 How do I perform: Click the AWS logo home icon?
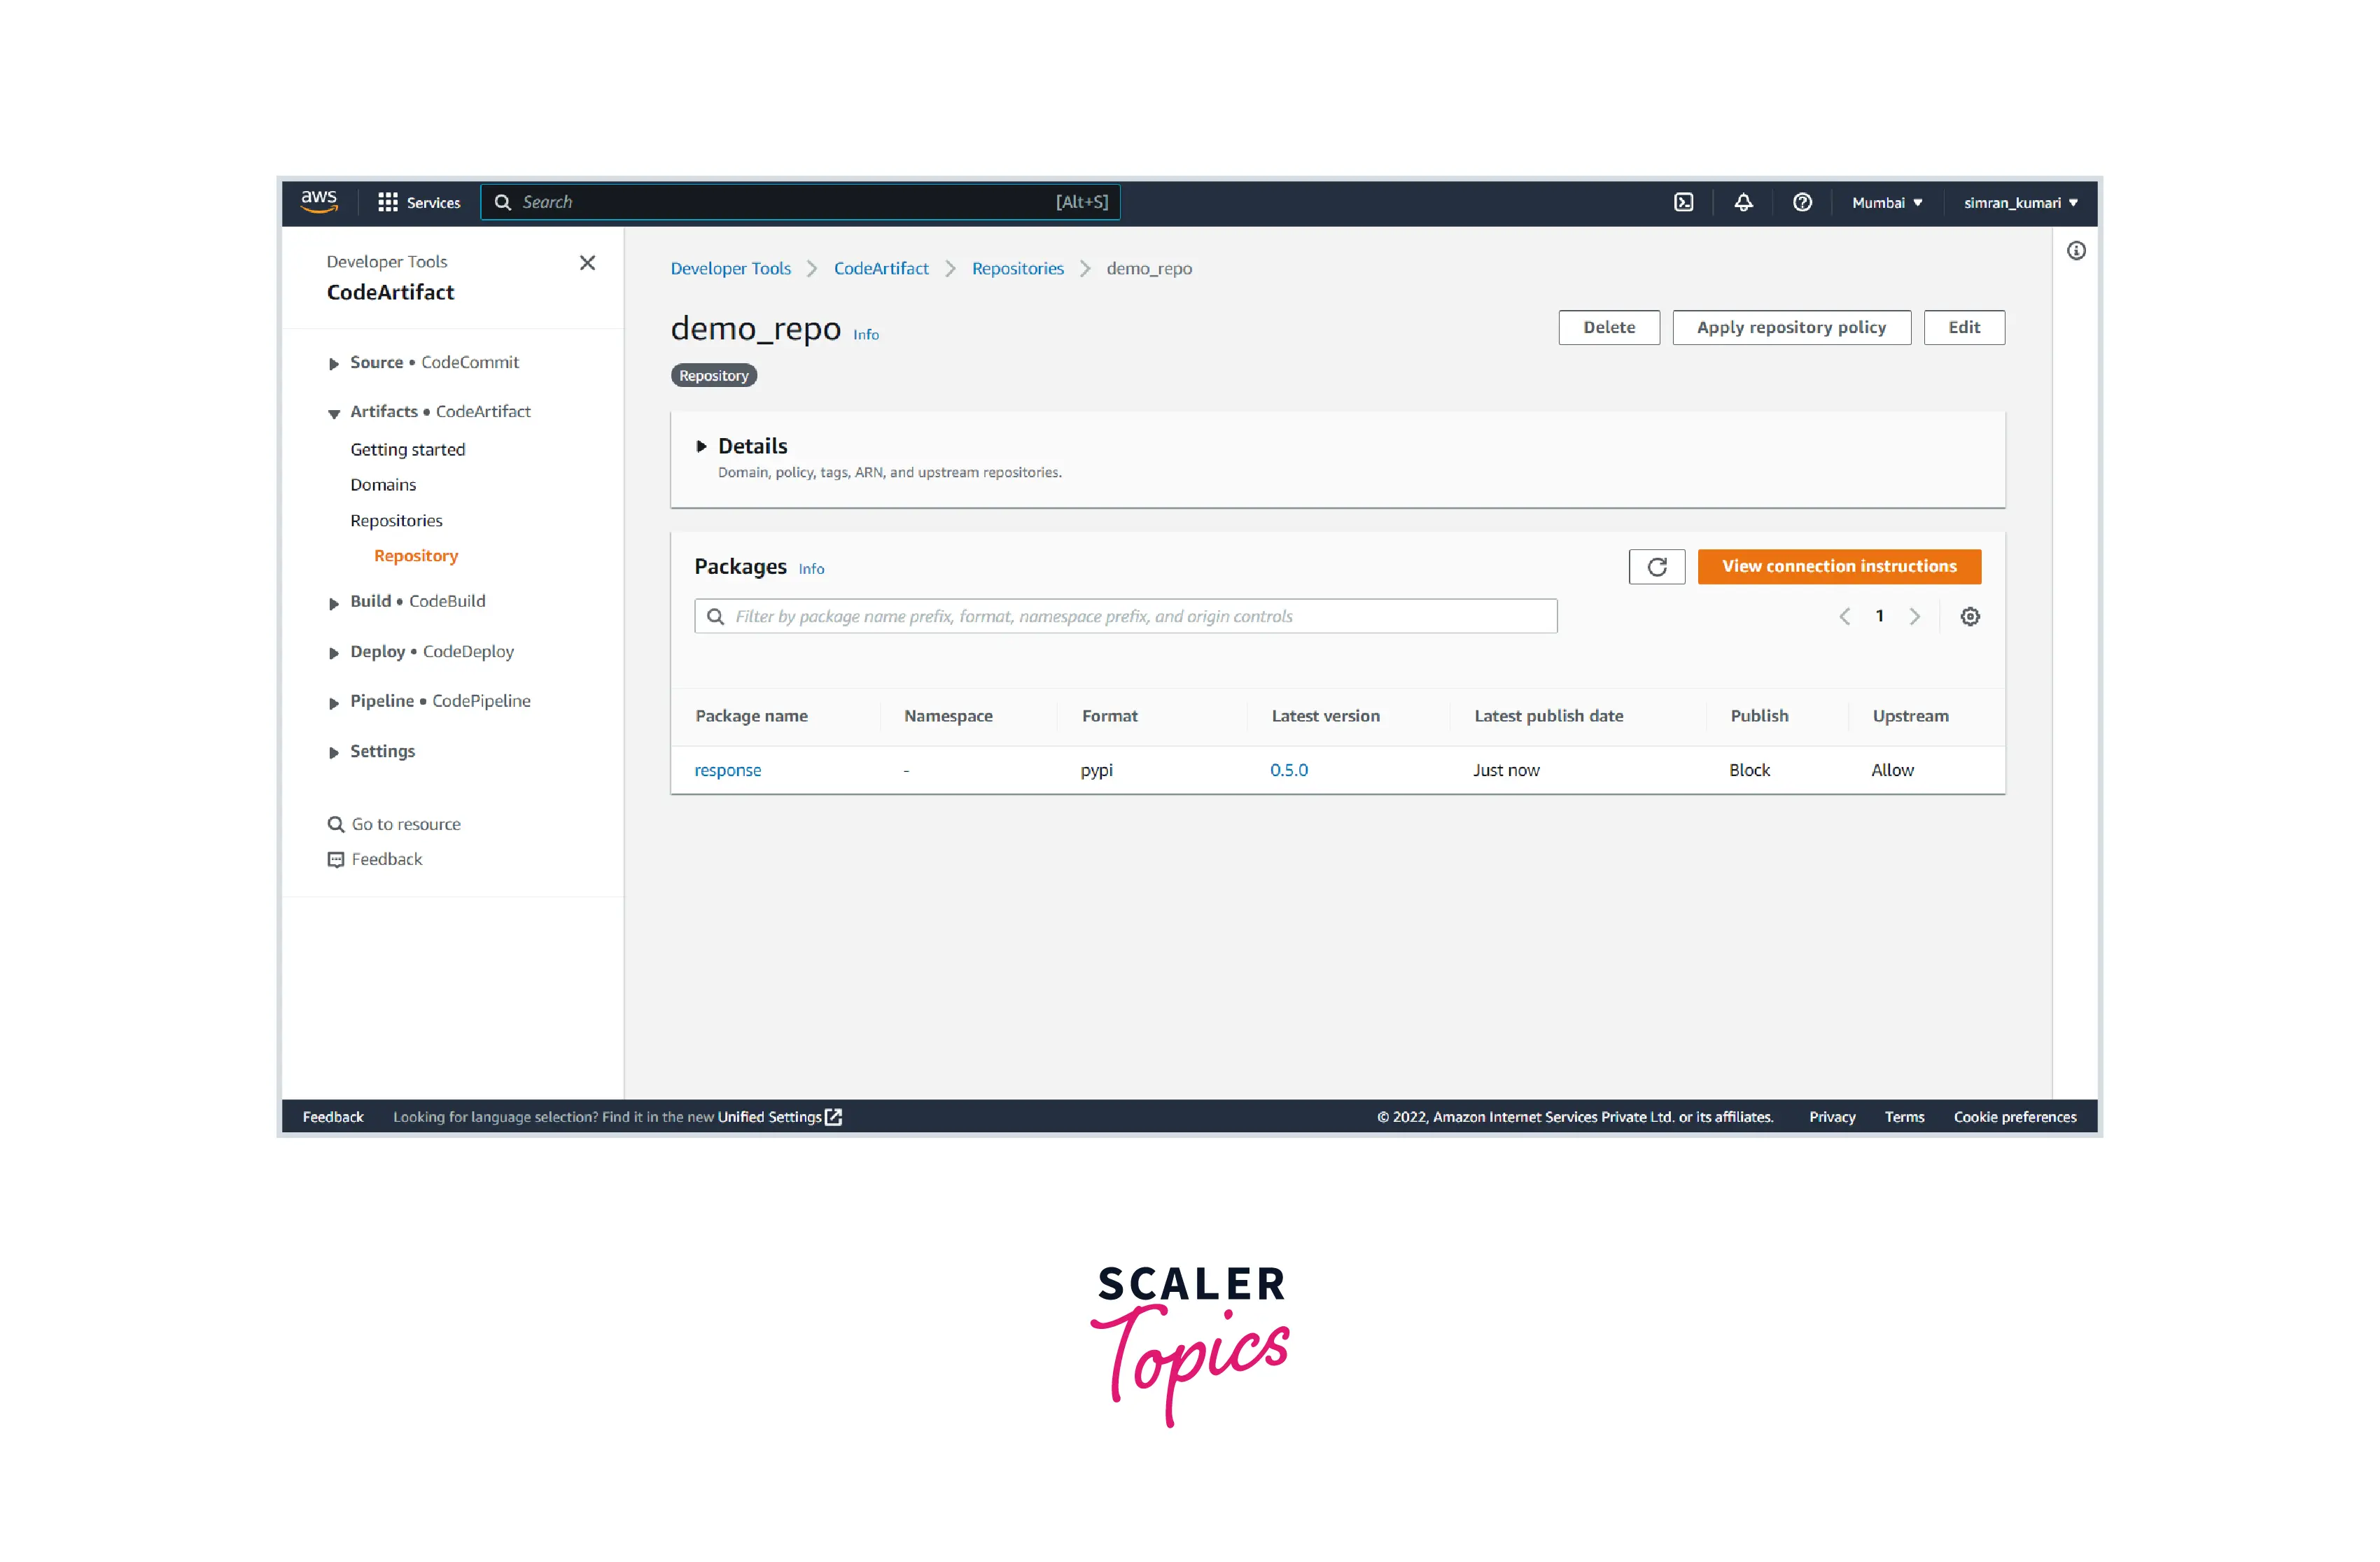click(x=319, y=201)
